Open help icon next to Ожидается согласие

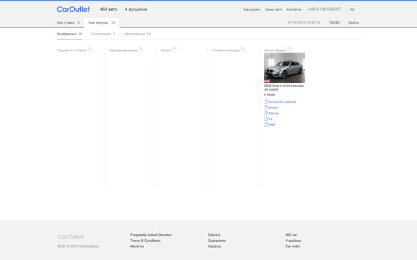[90, 49]
